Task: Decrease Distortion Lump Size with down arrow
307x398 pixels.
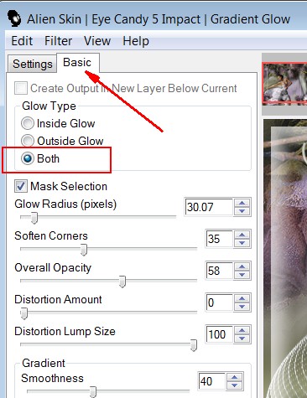Action: click(242, 339)
